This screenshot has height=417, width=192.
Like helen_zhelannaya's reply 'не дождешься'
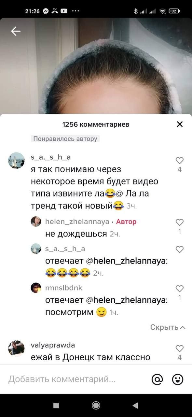180,222
